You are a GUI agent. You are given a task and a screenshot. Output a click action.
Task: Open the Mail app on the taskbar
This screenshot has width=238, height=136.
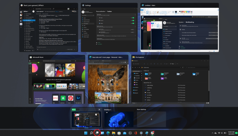tap(125, 133)
